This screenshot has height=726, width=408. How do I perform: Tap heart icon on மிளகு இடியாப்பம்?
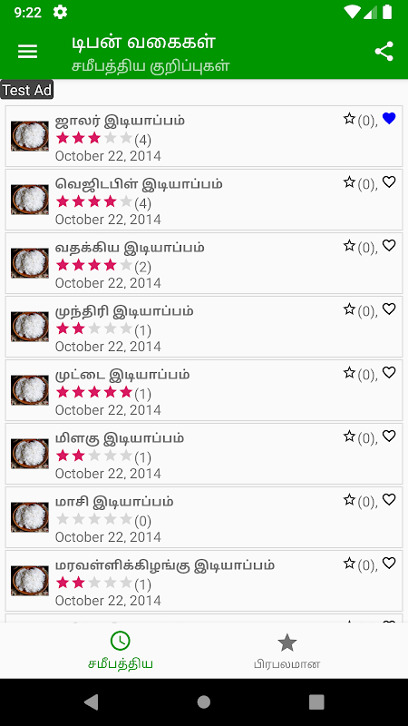click(389, 436)
